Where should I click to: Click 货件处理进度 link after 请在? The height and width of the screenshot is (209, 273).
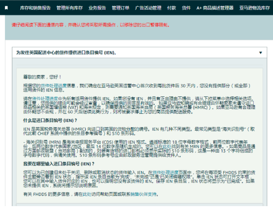[x=45, y=99]
